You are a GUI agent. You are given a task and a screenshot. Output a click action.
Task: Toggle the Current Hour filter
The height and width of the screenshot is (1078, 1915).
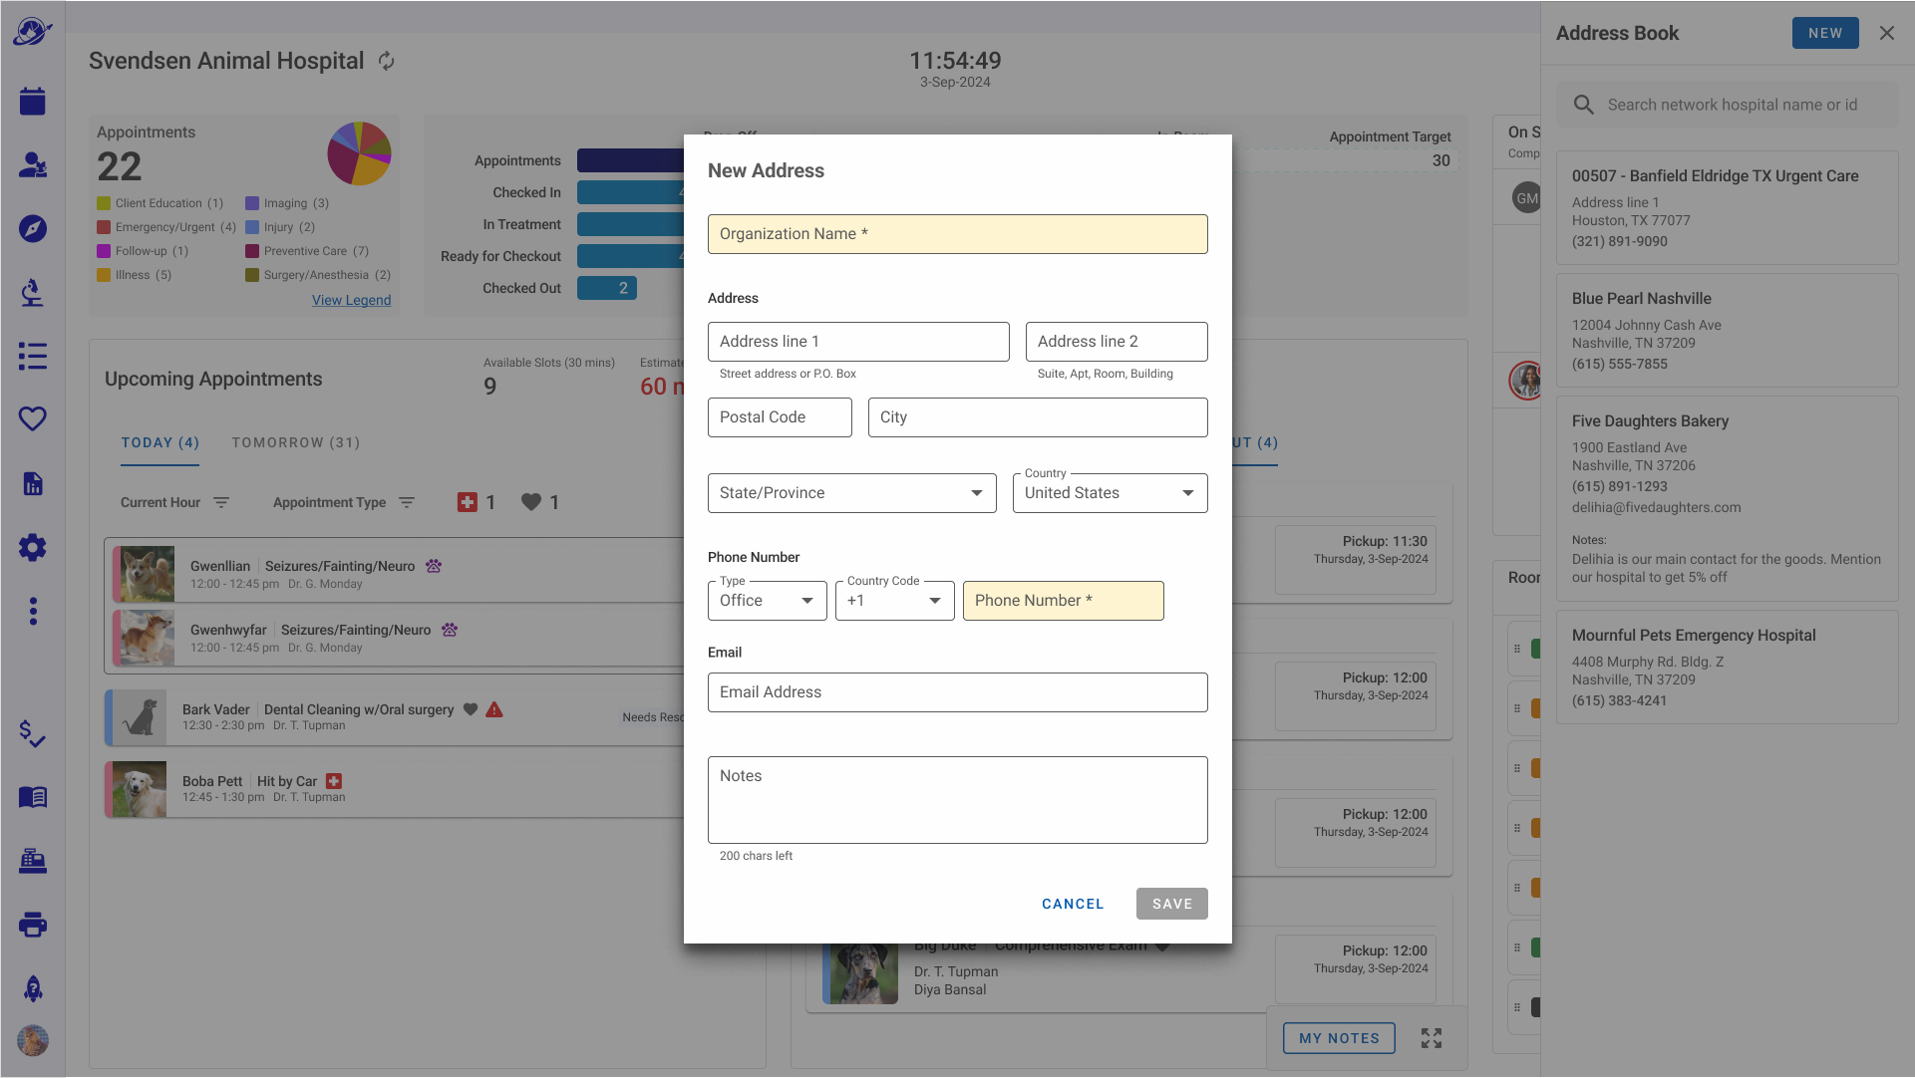[x=175, y=502]
